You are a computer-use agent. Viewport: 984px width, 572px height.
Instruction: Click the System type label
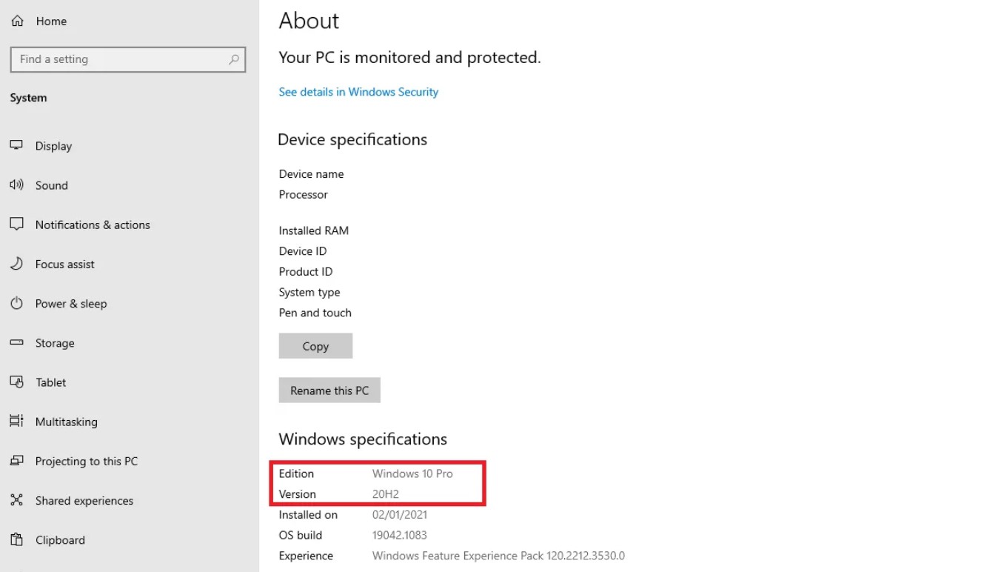309,292
